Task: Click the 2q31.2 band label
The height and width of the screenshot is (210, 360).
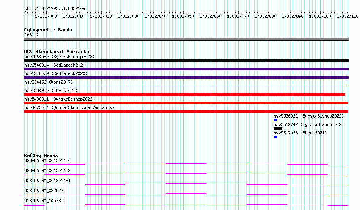Action: click(x=32, y=35)
